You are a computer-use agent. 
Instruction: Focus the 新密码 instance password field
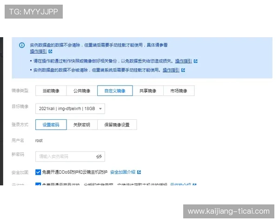coord(70,157)
